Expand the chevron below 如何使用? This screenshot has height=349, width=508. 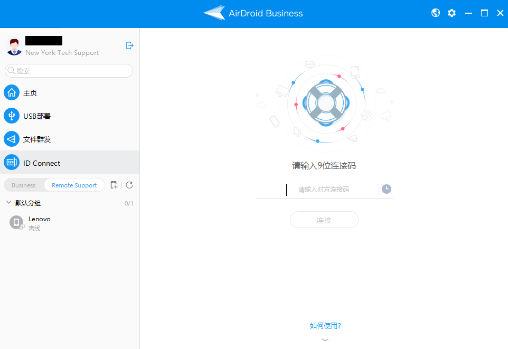coord(325,340)
